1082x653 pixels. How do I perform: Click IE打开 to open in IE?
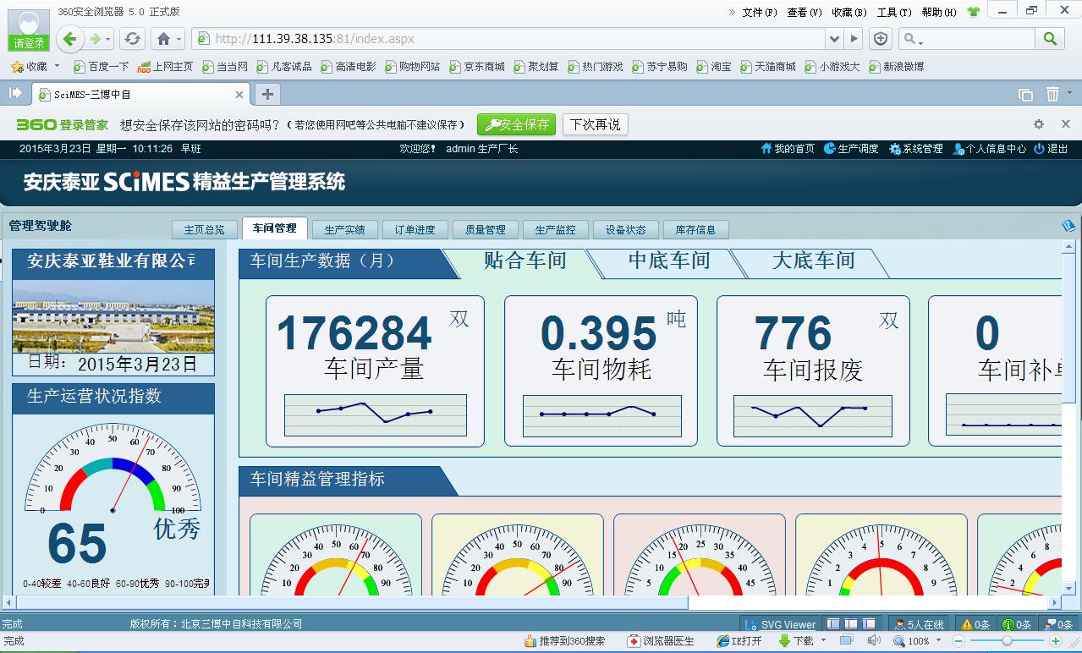click(739, 641)
